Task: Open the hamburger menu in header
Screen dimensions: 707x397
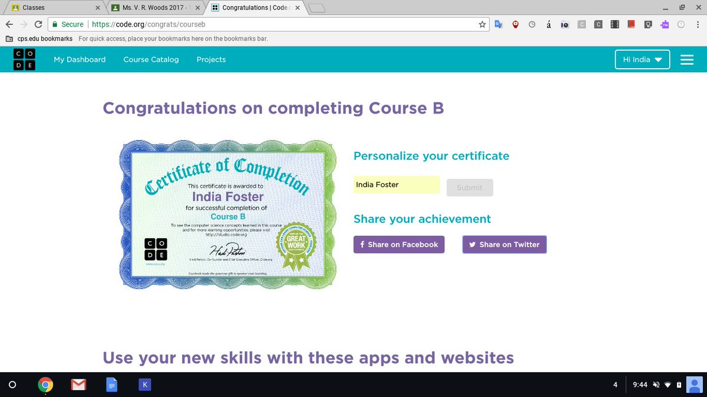Action: click(x=686, y=59)
